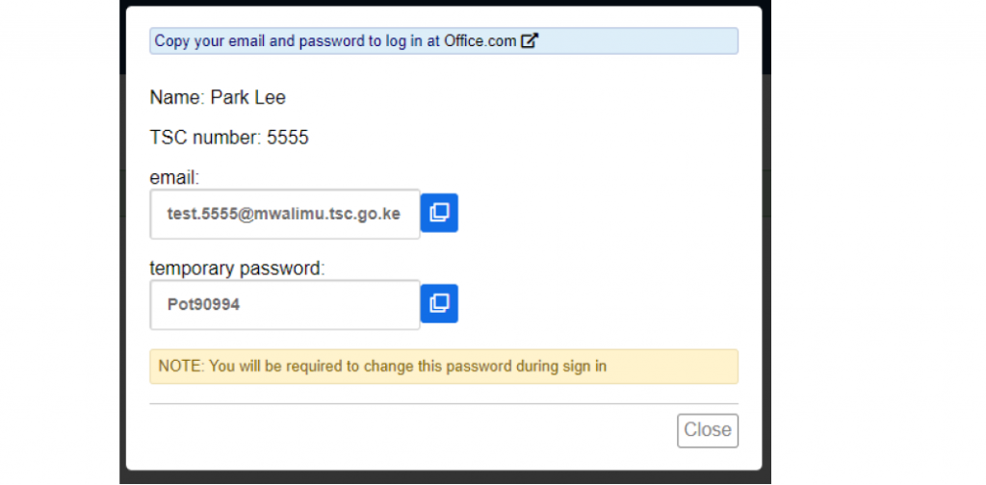Copy the email address with its copy icon
The image size is (986, 485).
439,213
